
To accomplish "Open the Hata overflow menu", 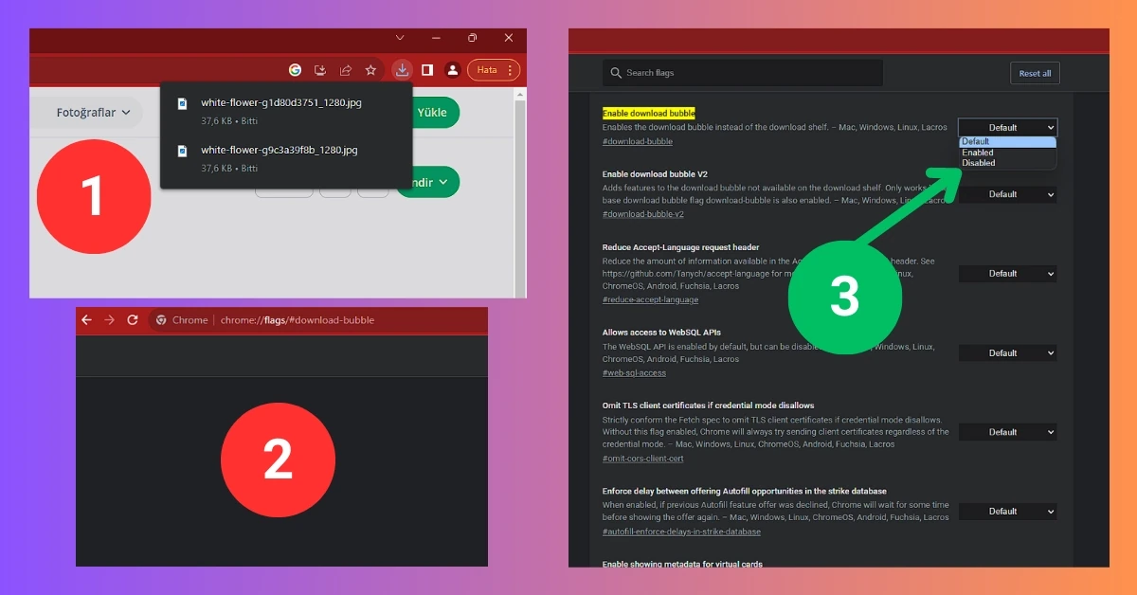I will pyautogui.click(x=509, y=70).
